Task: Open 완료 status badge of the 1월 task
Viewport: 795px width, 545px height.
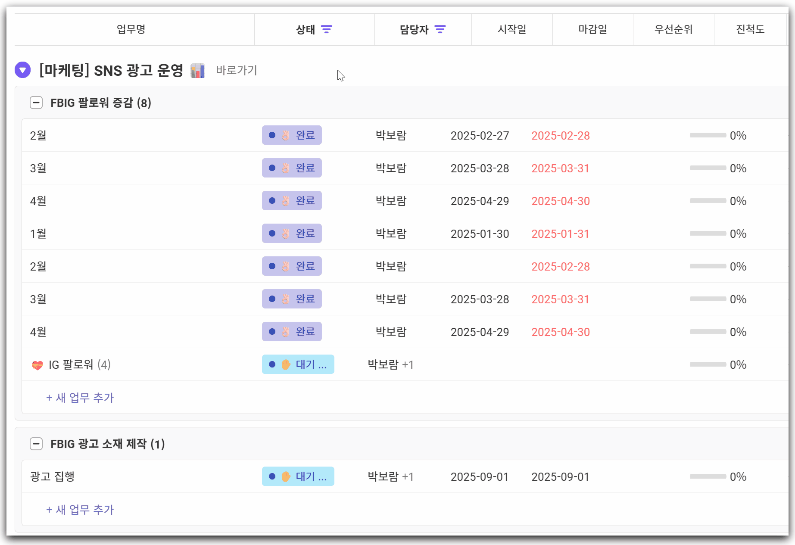Action: pos(292,234)
